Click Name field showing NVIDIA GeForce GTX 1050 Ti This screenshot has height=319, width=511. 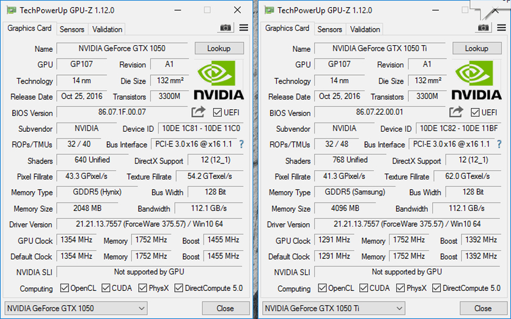coord(380,48)
